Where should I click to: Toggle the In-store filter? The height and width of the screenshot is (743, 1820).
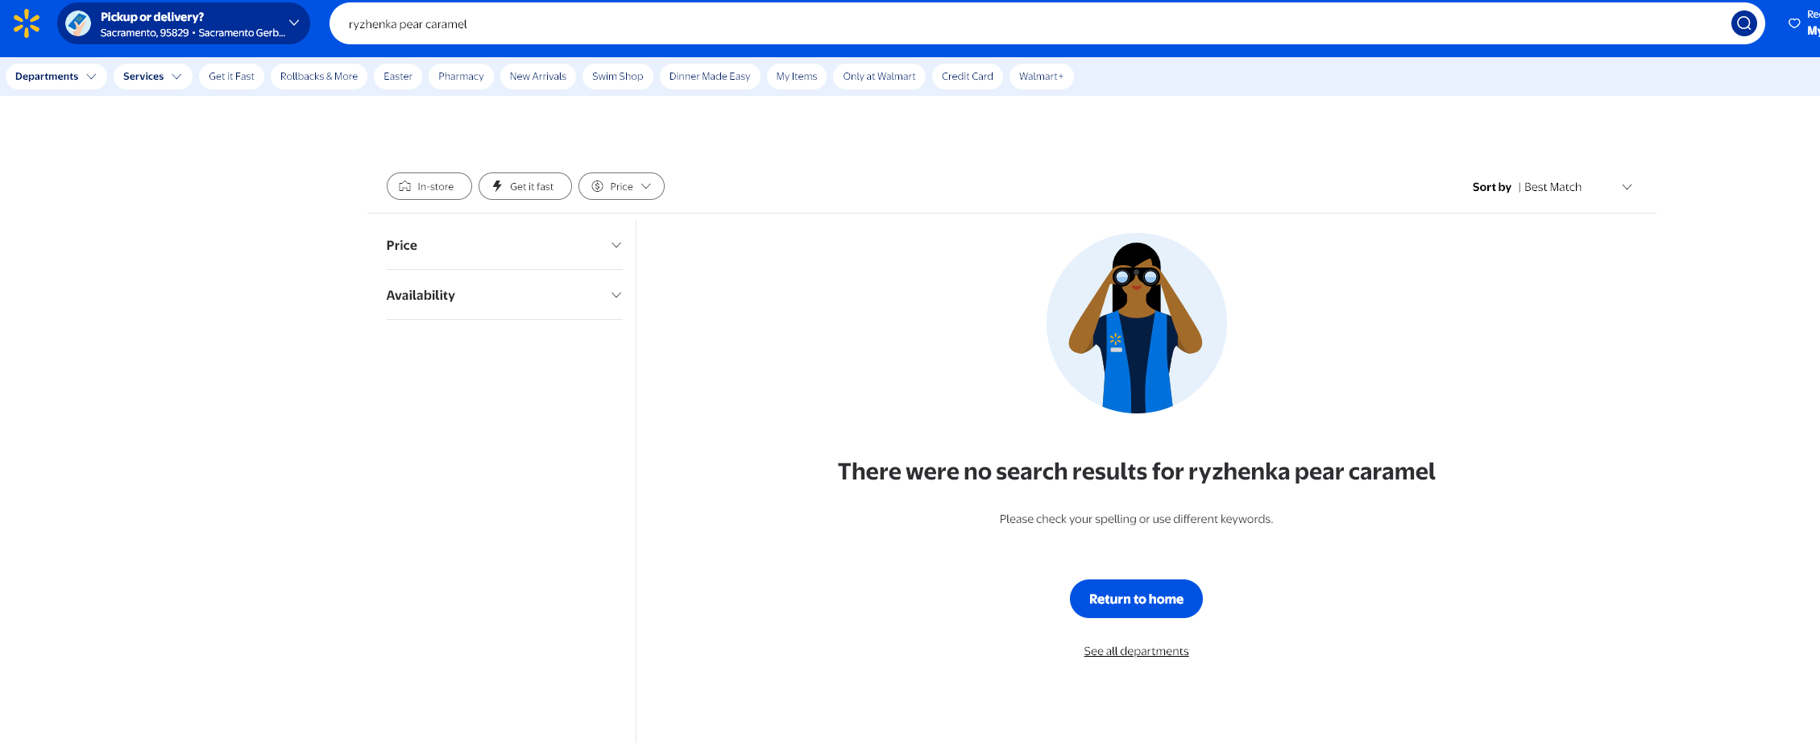pyautogui.click(x=429, y=186)
